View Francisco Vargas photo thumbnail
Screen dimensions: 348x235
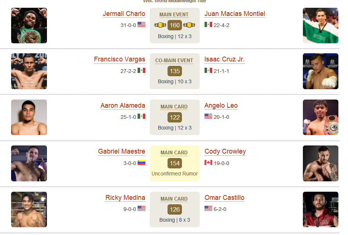coord(29,71)
